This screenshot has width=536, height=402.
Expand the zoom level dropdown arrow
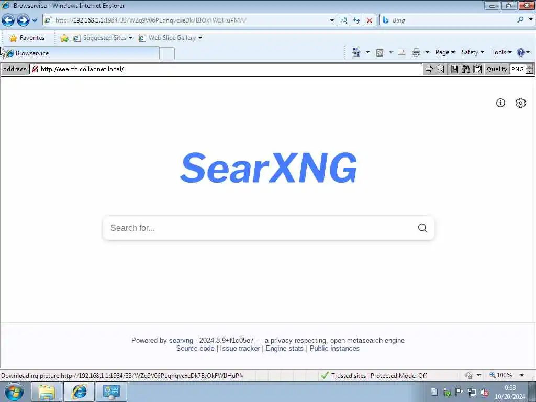click(x=522, y=375)
